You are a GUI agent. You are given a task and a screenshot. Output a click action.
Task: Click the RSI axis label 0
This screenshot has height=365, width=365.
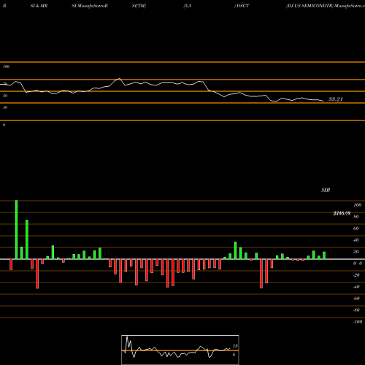point(4,125)
